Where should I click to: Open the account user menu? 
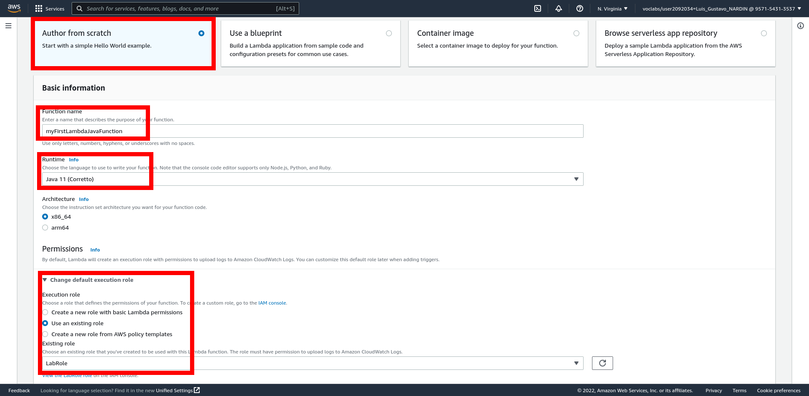[721, 8]
